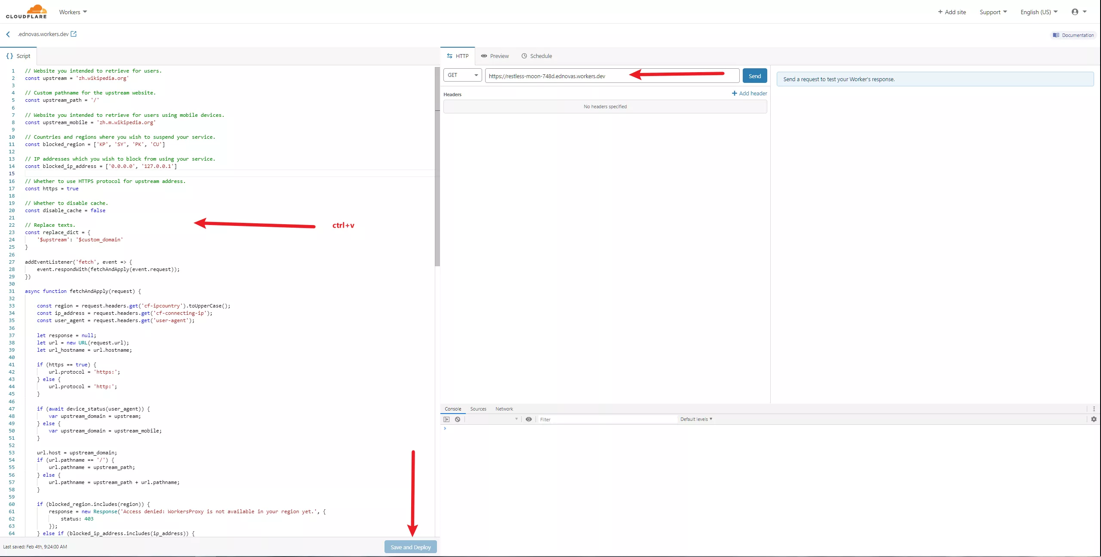Image resolution: width=1101 pixels, height=557 pixels.
Task: Toggle live expression eye icon
Action: click(x=529, y=419)
